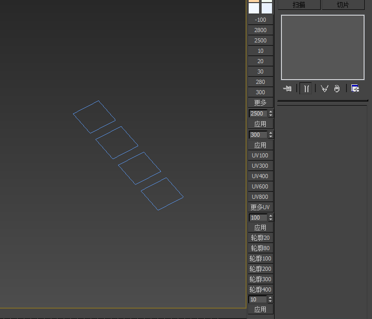The width and height of the screenshot is (372, 319).
Task: Click the 扫描 (Sweep) button
Action: tap(298, 5)
